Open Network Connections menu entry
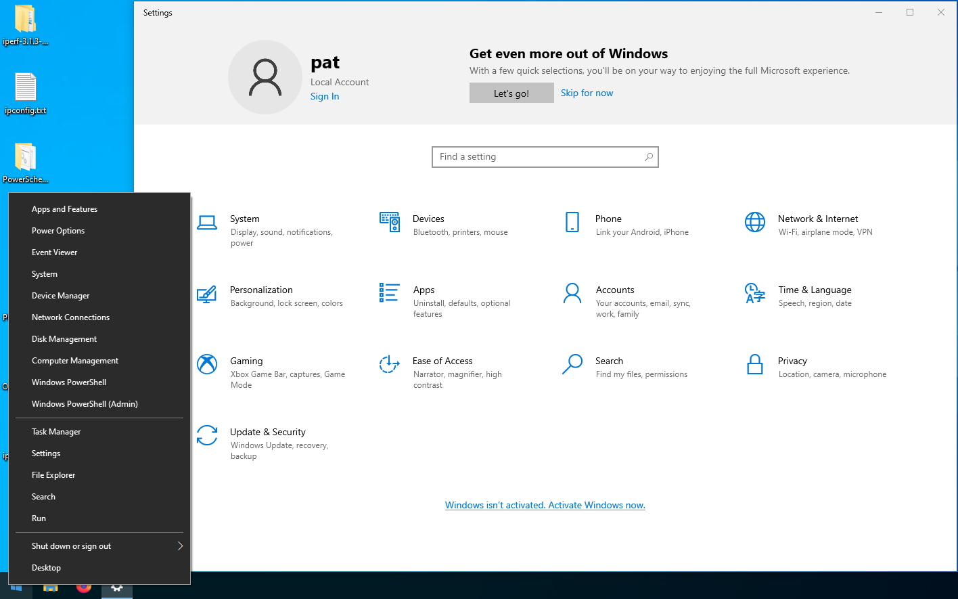 [99, 317]
